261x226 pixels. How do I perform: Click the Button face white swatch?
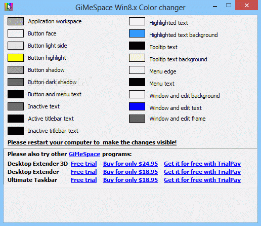(x=16, y=33)
